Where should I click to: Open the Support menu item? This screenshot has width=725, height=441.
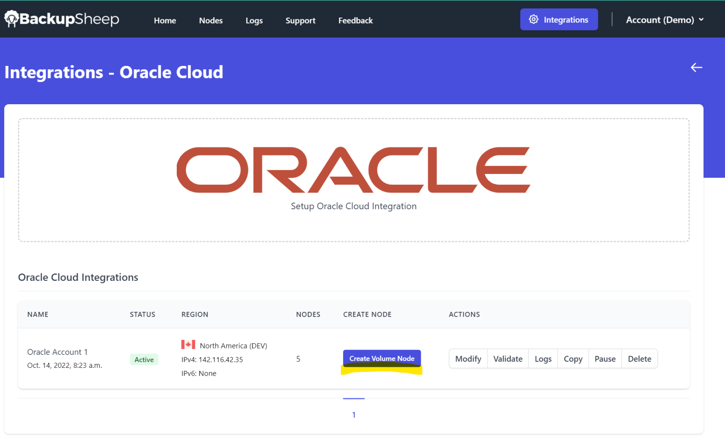pyautogui.click(x=300, y=20)
